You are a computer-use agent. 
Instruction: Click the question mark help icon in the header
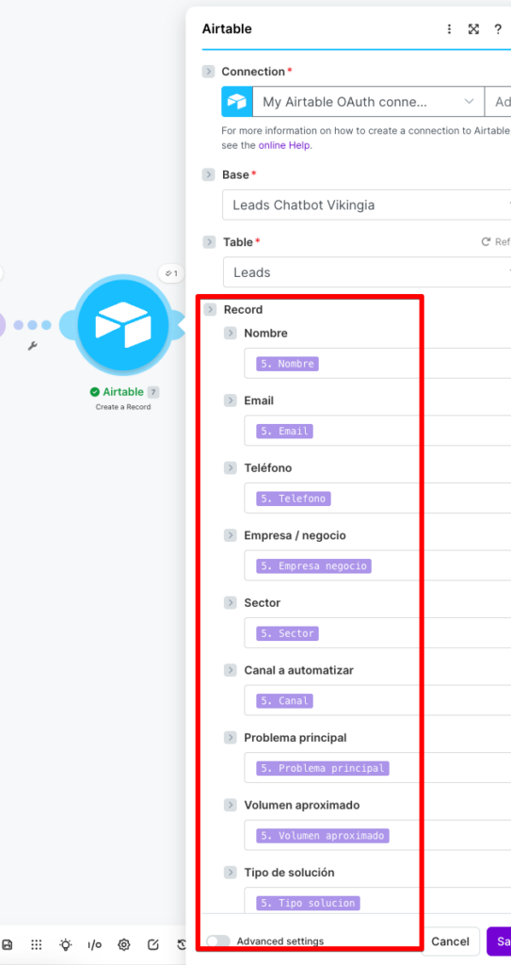click(498, 29)
